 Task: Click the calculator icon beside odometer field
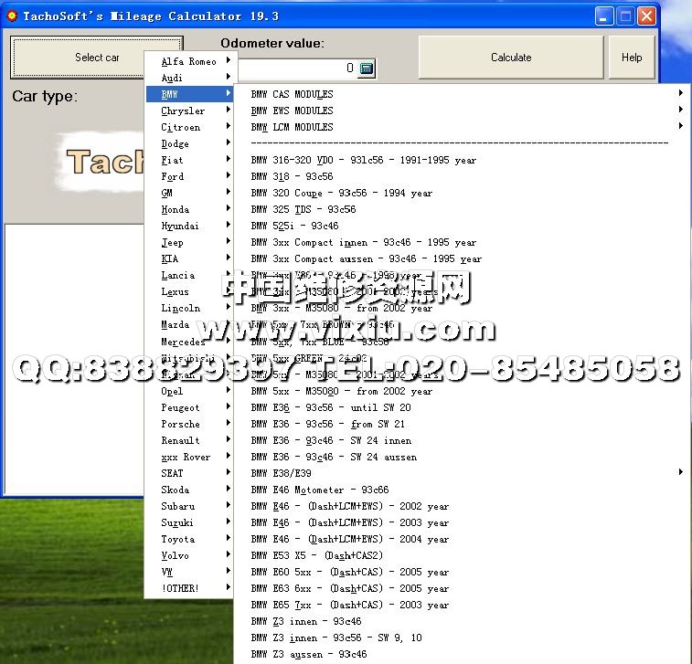366,69
